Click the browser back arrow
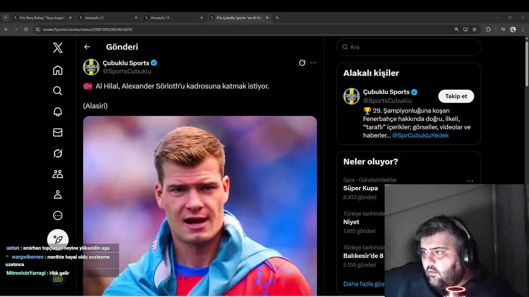The width and height of the screenshot is (529, 297). pyautogui.click(x=6, y=29)
